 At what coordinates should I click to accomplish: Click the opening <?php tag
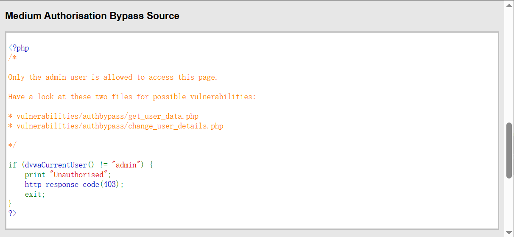19,48
